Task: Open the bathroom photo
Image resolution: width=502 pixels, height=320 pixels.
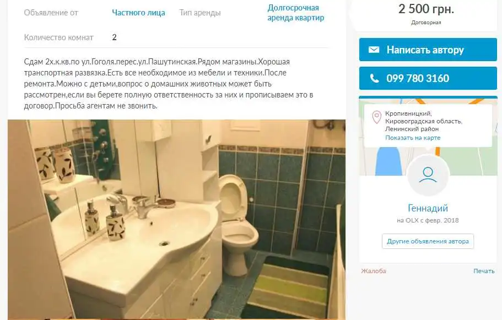Action: (x=176, y=220)
